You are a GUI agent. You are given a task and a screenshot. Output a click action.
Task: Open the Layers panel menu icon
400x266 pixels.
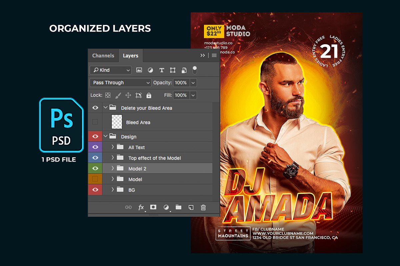coord(214,56)
